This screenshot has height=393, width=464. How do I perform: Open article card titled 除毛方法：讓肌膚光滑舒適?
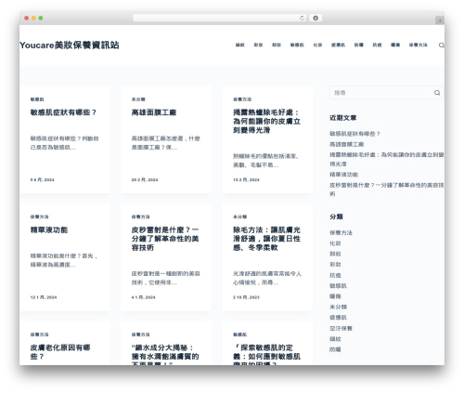click(266, 239)
